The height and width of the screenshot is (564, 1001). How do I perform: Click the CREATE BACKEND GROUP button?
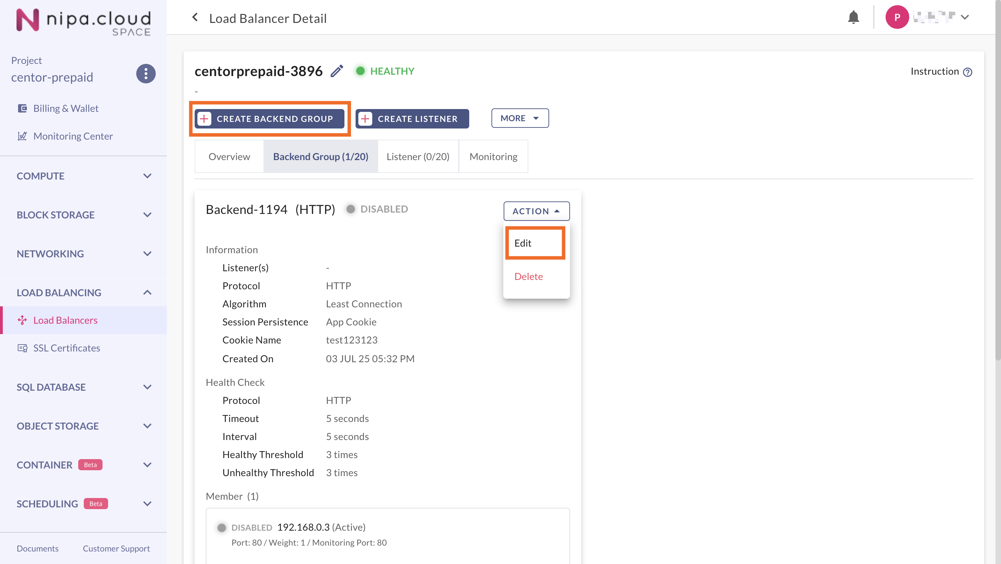click(269, 119)
